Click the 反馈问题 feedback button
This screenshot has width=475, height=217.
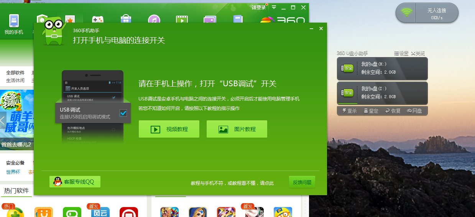pos(302,182)
